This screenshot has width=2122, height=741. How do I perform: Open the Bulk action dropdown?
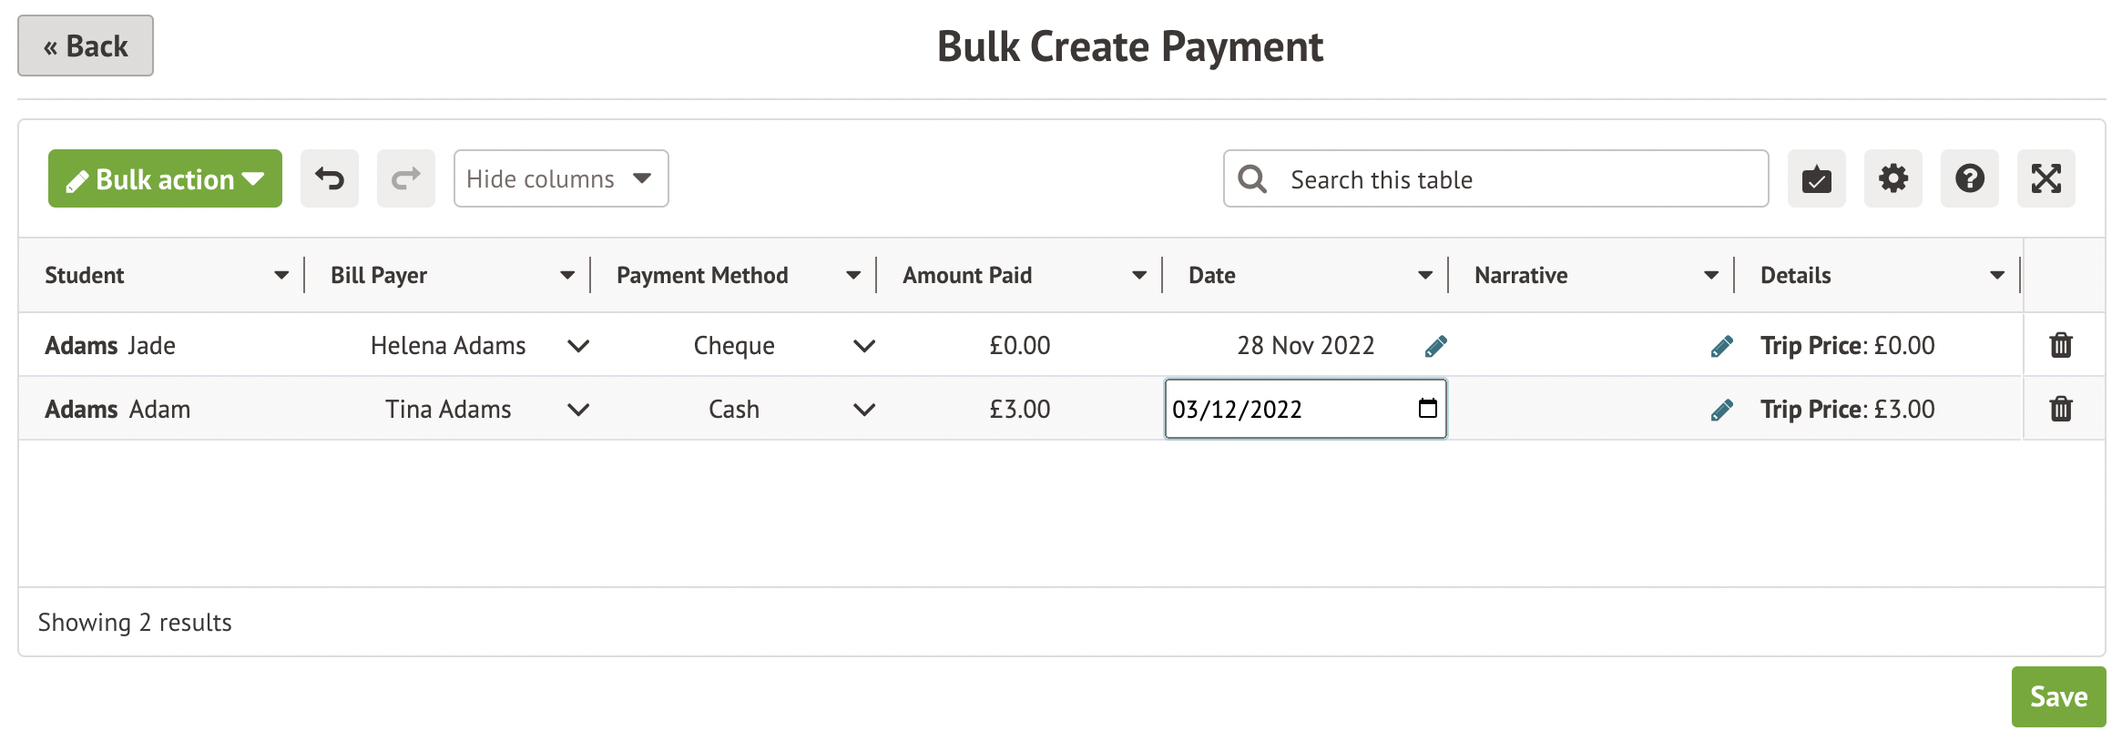coord(165,178)
